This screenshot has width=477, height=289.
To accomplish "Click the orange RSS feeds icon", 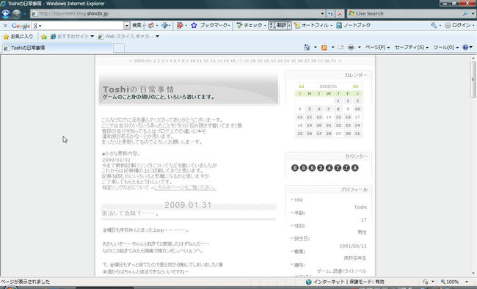I will pyautogui.click(x=324, y=48).
